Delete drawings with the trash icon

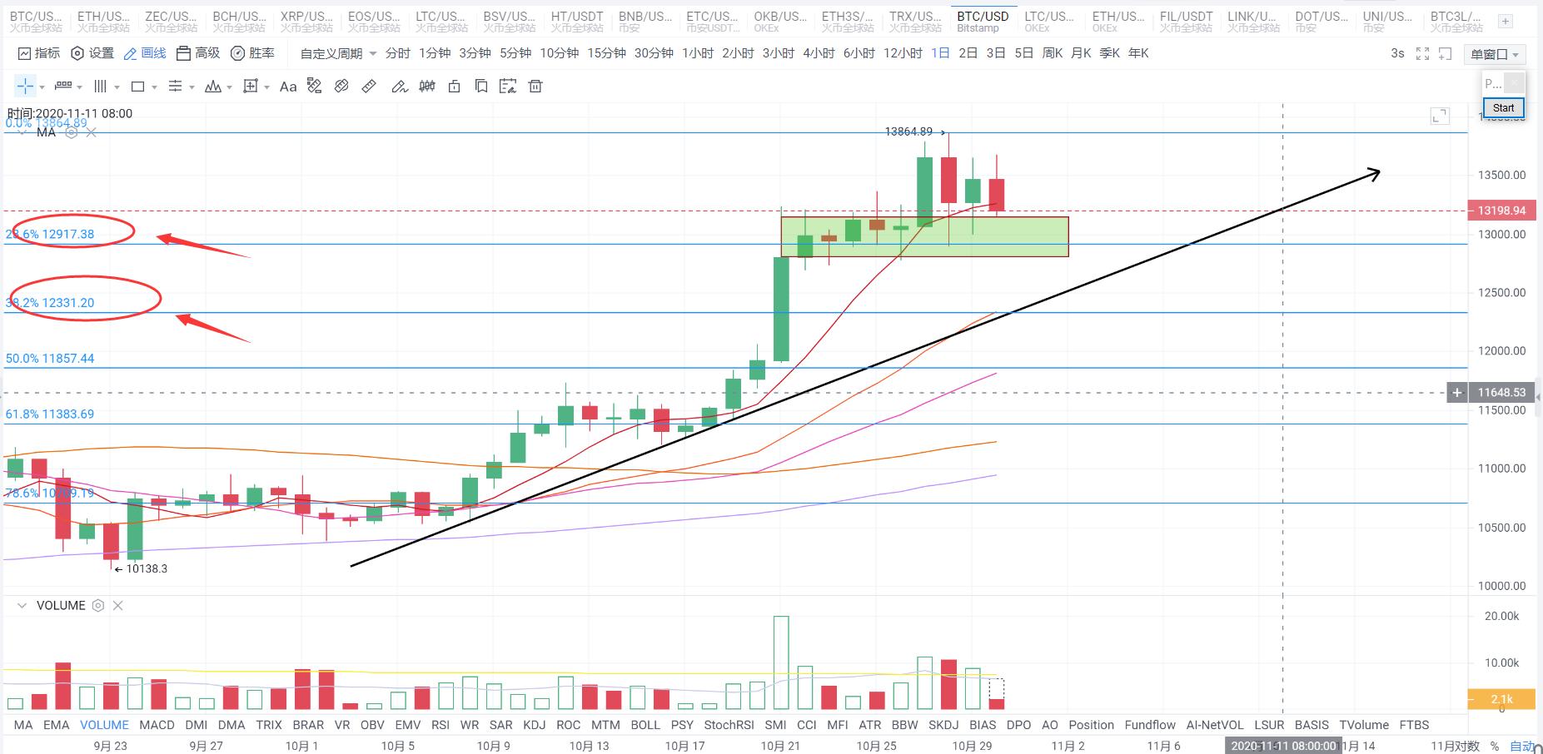[x=535, y=87]
